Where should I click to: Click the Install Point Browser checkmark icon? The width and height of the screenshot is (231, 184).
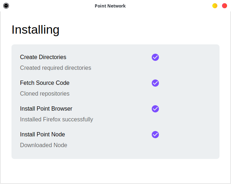[x=155, y=109]
